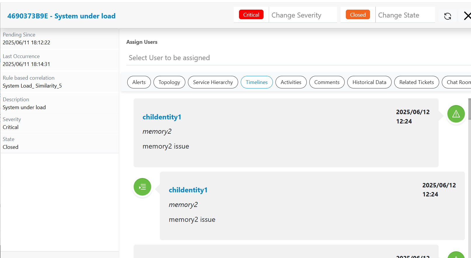The width and height of the screenshot is (471, 258).
Task: Close the incident details panel
Action: (467, 16)
